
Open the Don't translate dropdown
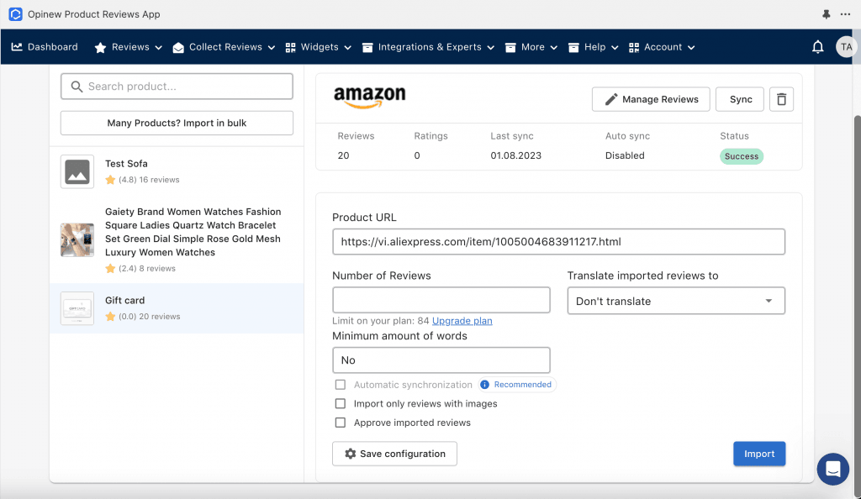tap(676, 301)
